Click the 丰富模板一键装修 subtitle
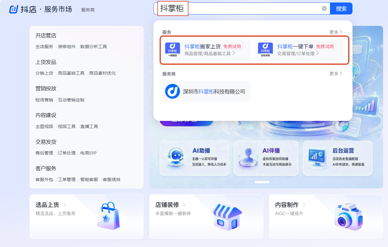The height and width of the screenshot is (247, 388). click(x=173, y=213)
